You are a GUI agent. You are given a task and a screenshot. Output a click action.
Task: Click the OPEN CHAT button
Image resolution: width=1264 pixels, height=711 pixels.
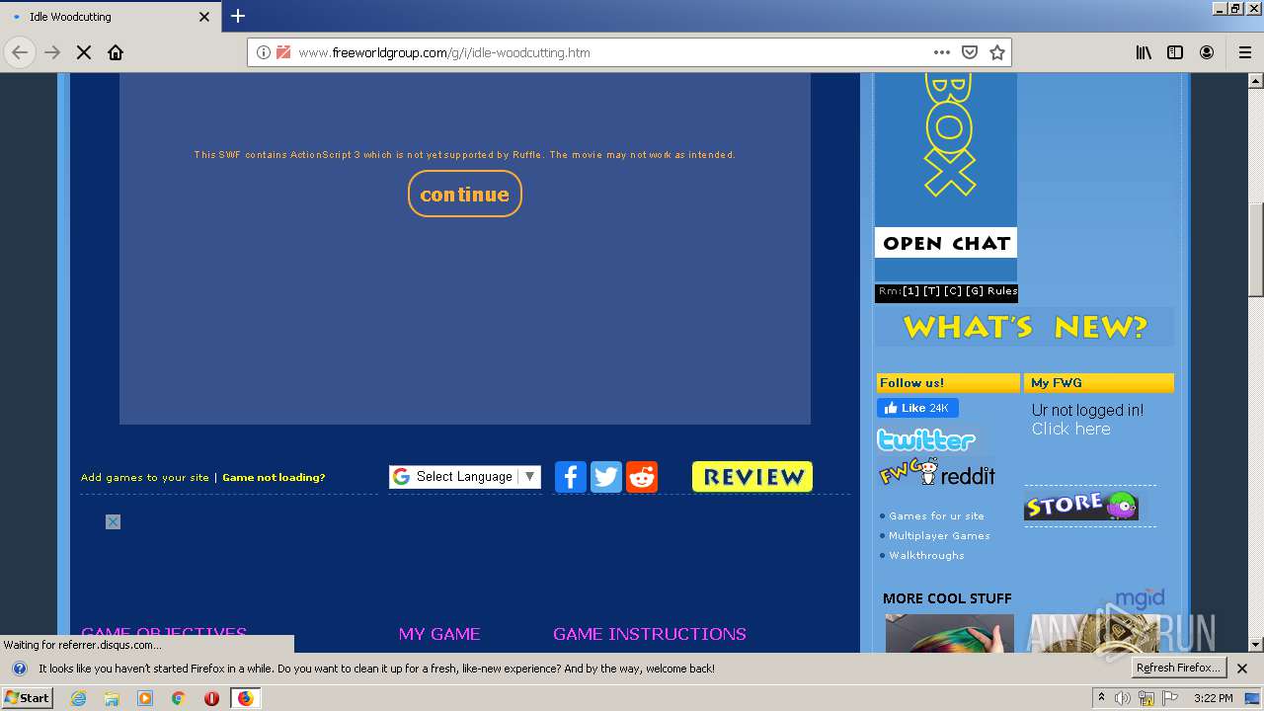coord(946,243)
